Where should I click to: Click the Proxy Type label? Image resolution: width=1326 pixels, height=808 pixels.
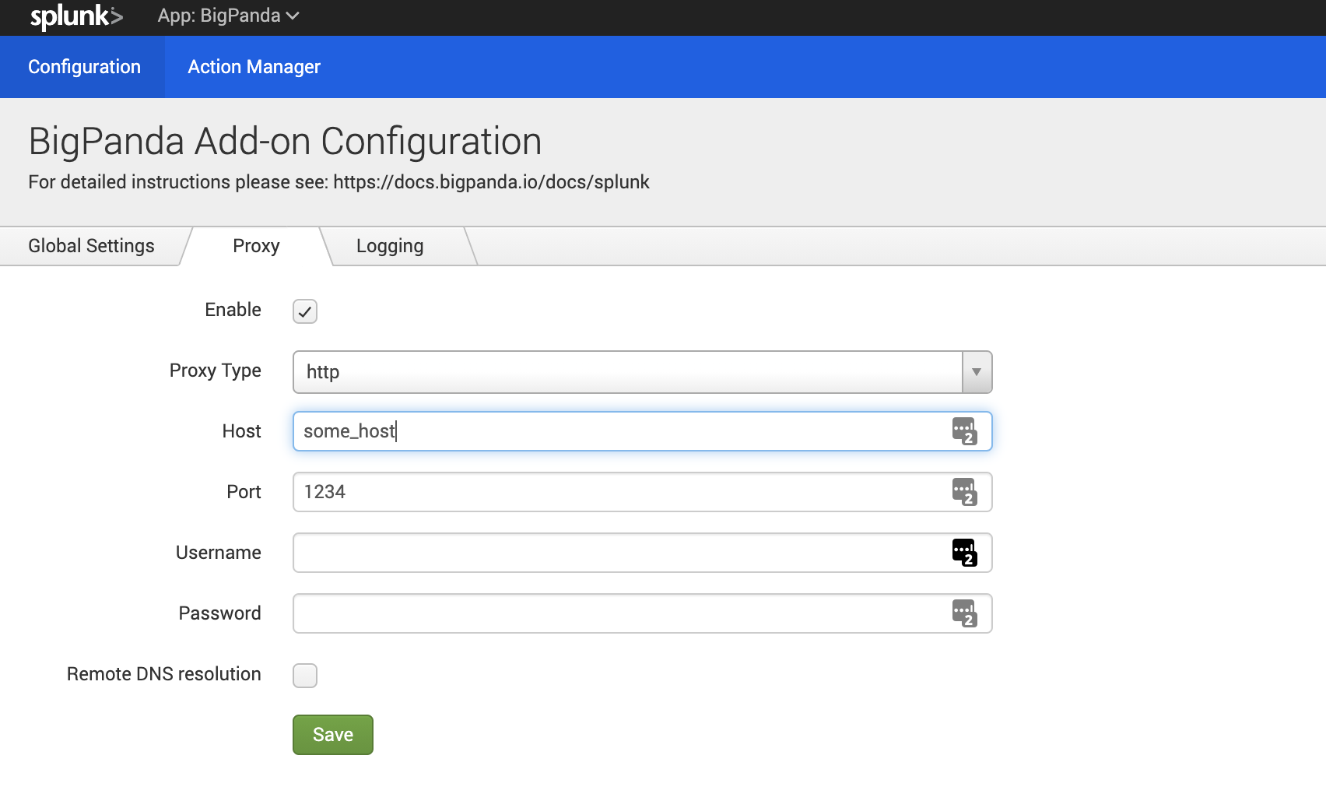(x=216, y=371)
